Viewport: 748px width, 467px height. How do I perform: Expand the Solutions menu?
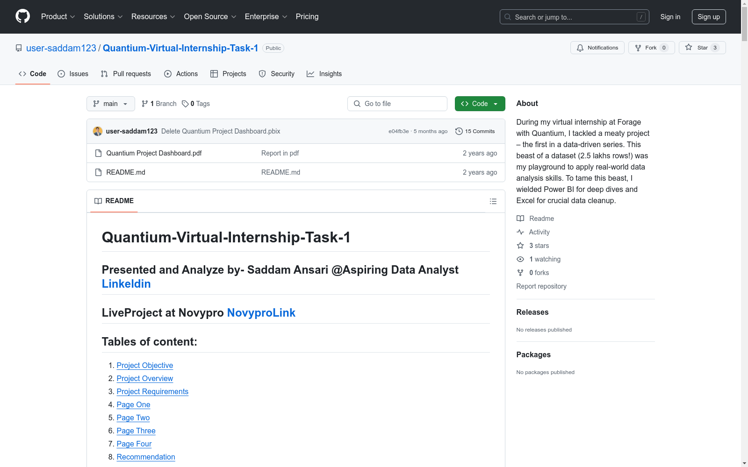[103, 17]
